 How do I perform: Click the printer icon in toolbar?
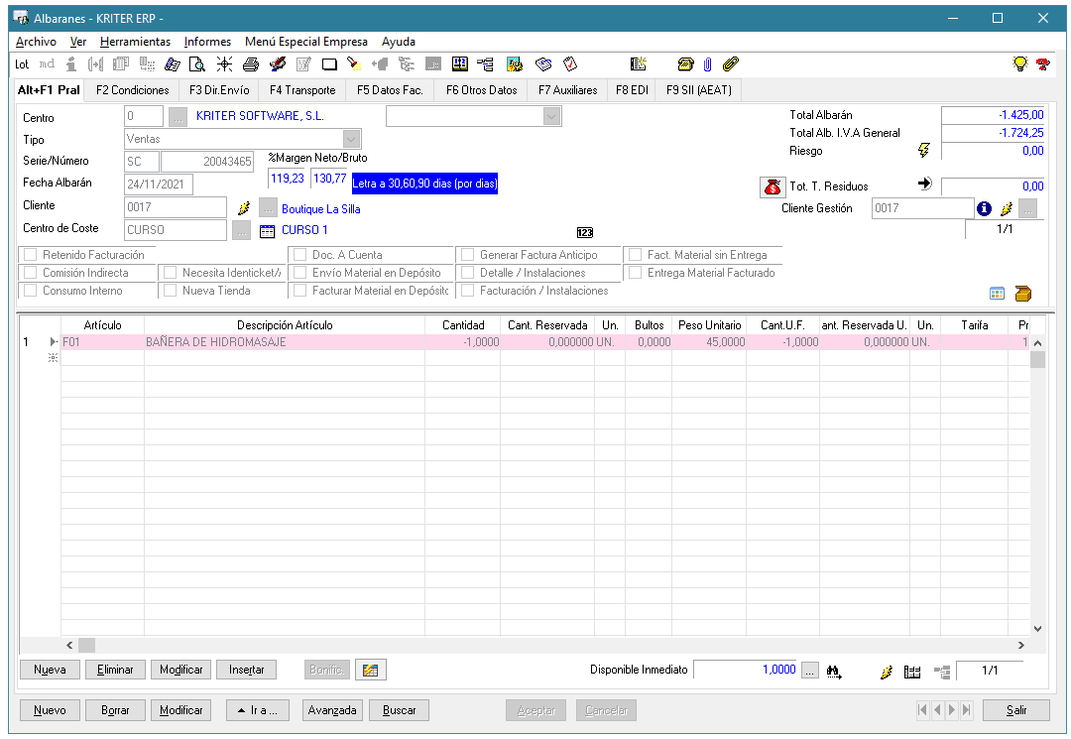(251, 64)
